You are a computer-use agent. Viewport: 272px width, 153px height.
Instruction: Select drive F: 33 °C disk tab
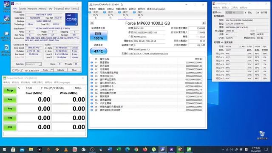click(x=140, y=15)
